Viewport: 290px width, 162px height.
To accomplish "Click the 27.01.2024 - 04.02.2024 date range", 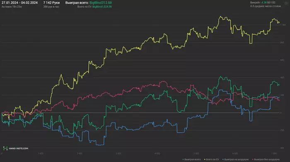I will [19, 3].
